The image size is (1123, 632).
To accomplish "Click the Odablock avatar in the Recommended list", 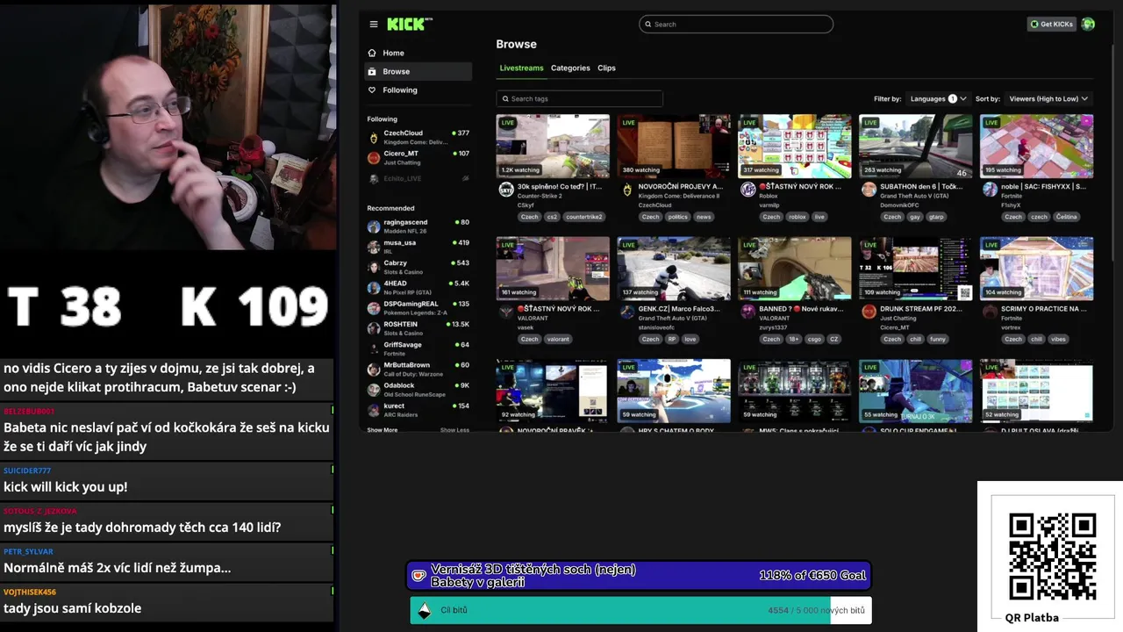I will point(374,390).
